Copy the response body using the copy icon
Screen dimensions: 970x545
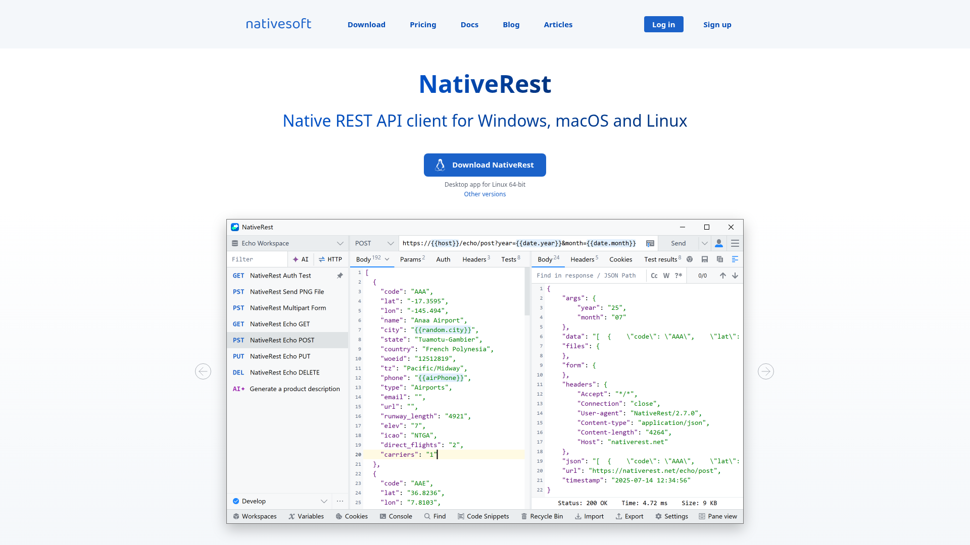coord(720,259)
